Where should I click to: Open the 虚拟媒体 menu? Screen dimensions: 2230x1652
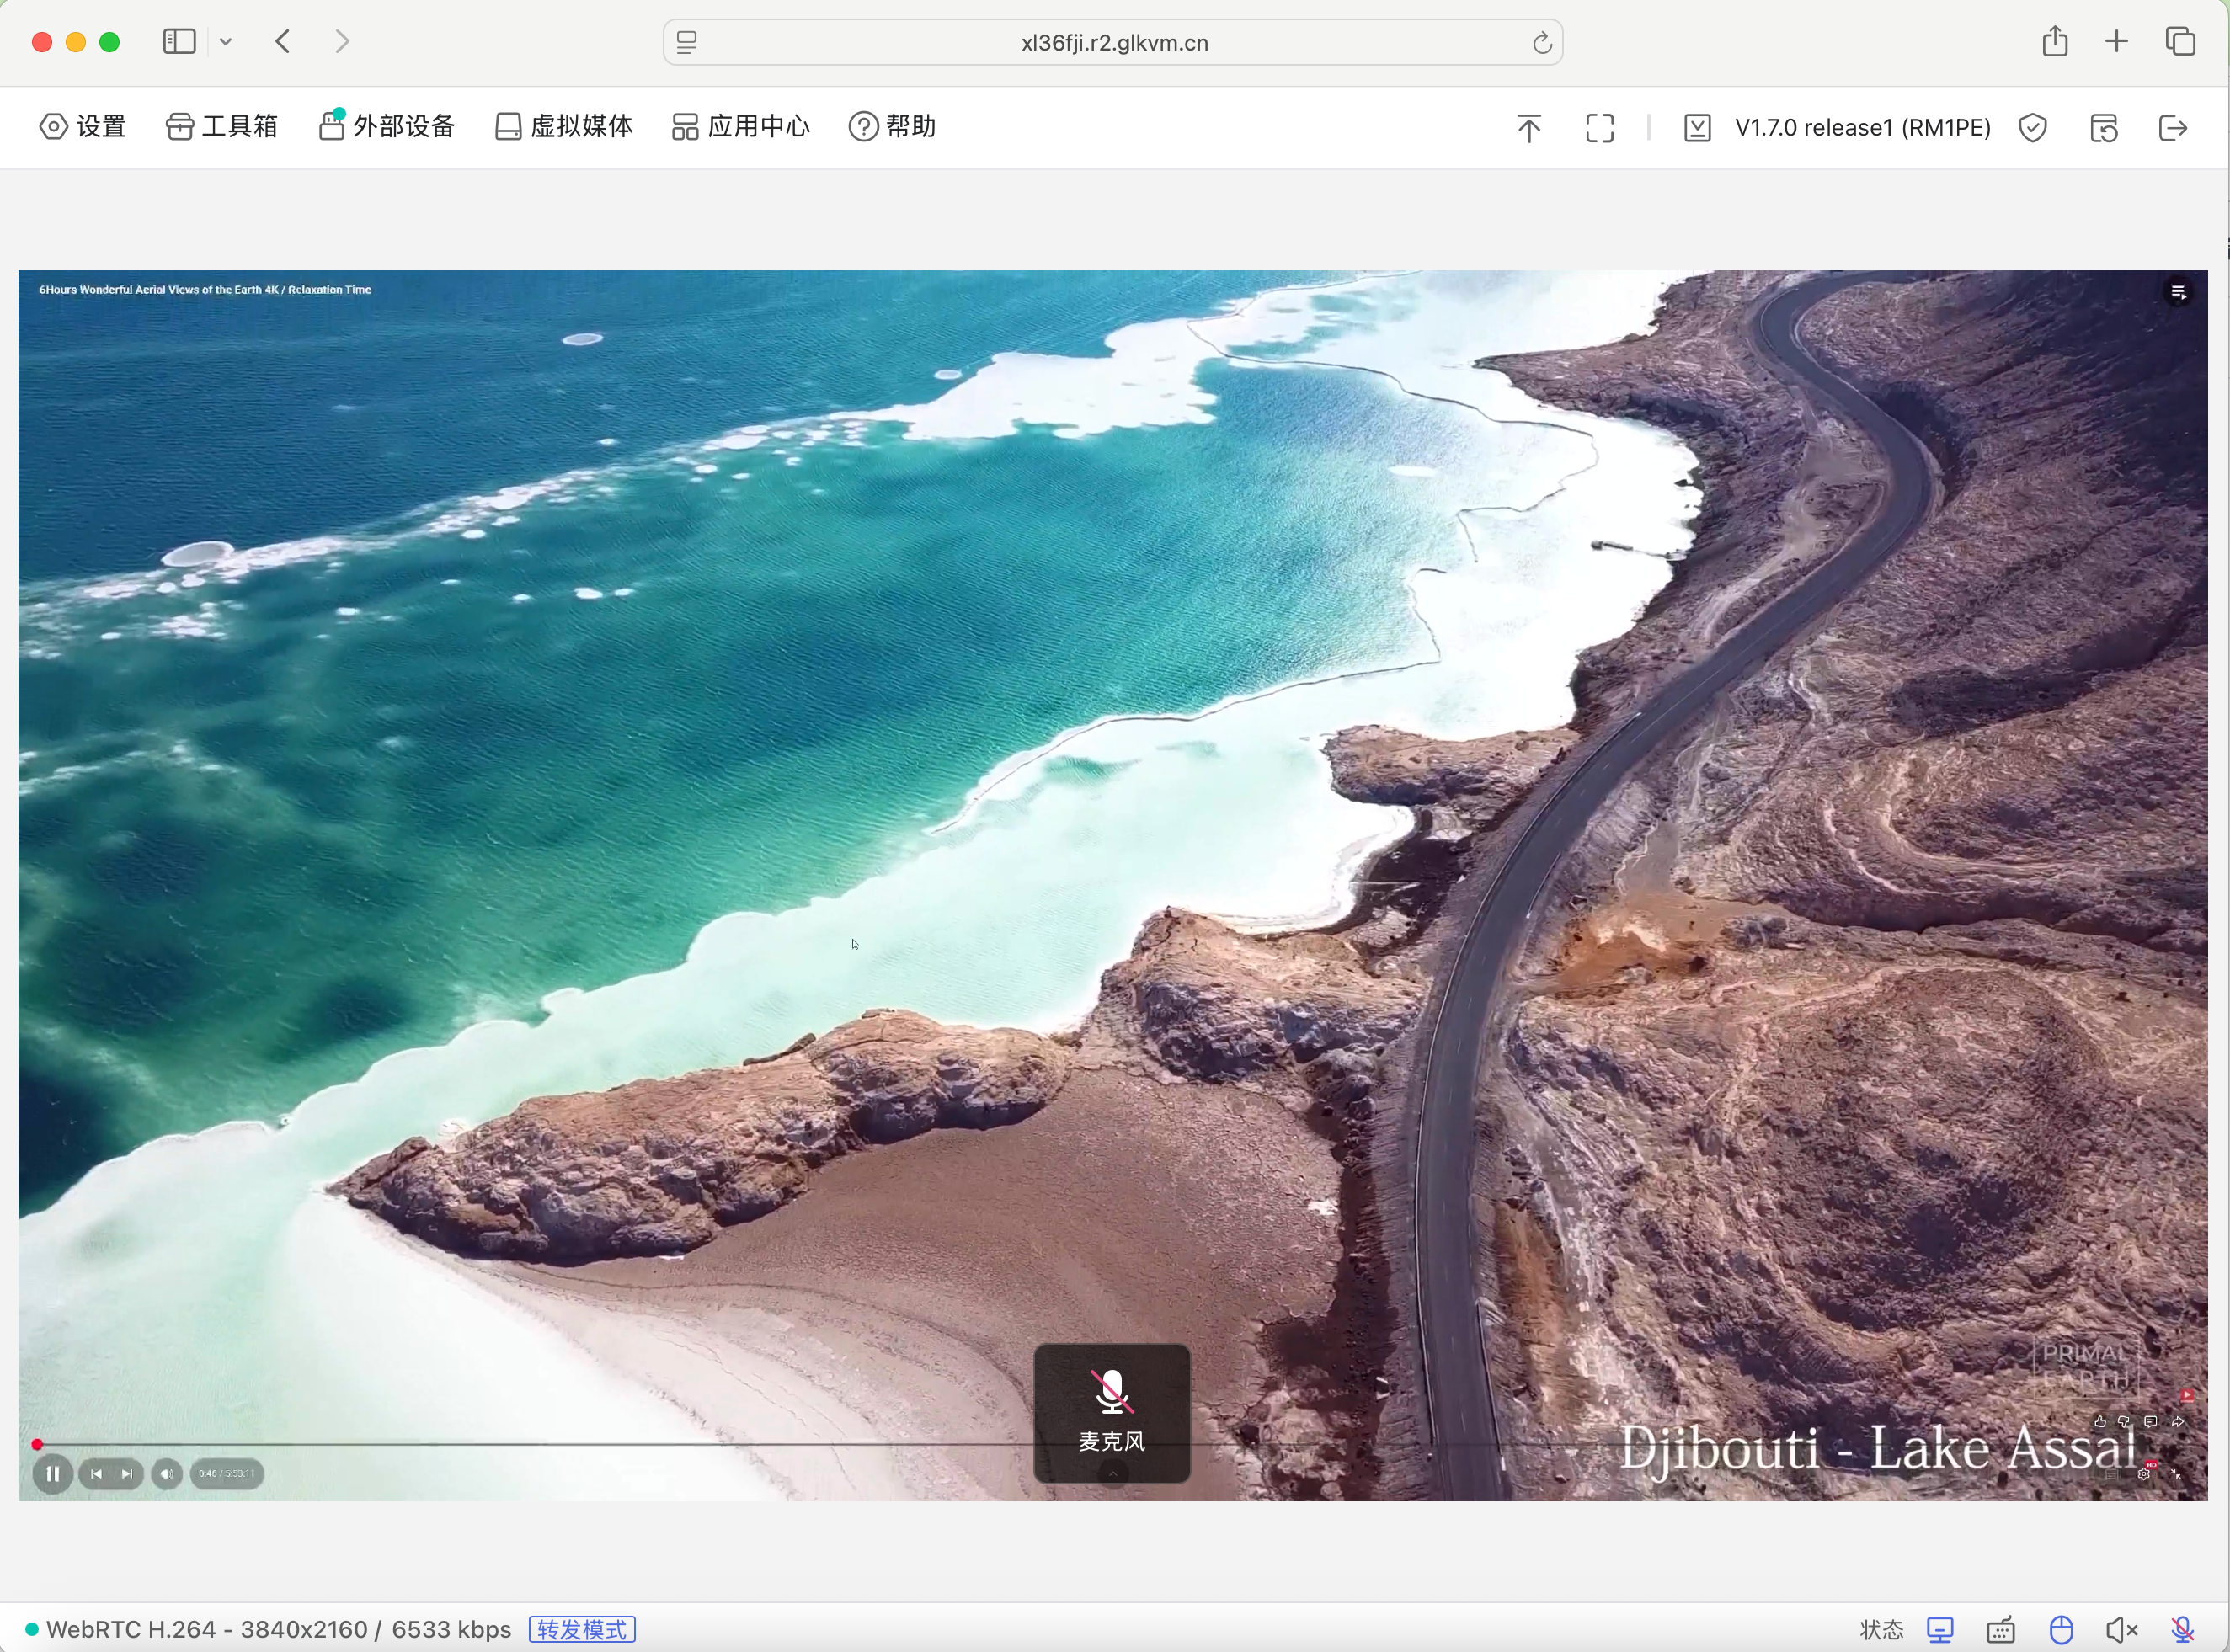[x=564, y=127]
